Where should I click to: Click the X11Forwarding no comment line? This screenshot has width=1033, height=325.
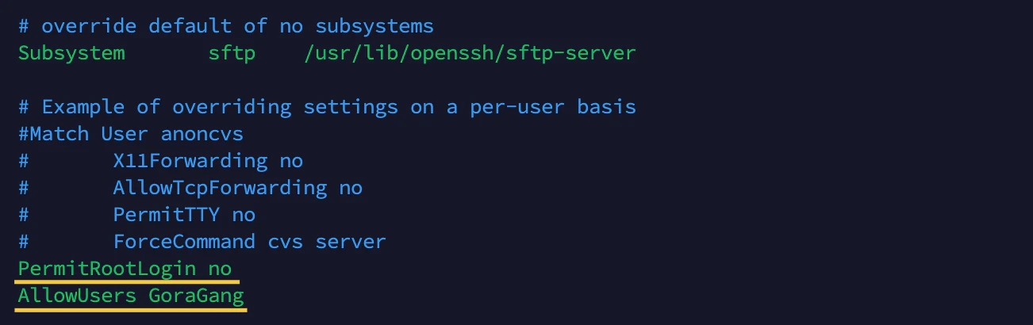pyautogui.click(x=160, y=161)
